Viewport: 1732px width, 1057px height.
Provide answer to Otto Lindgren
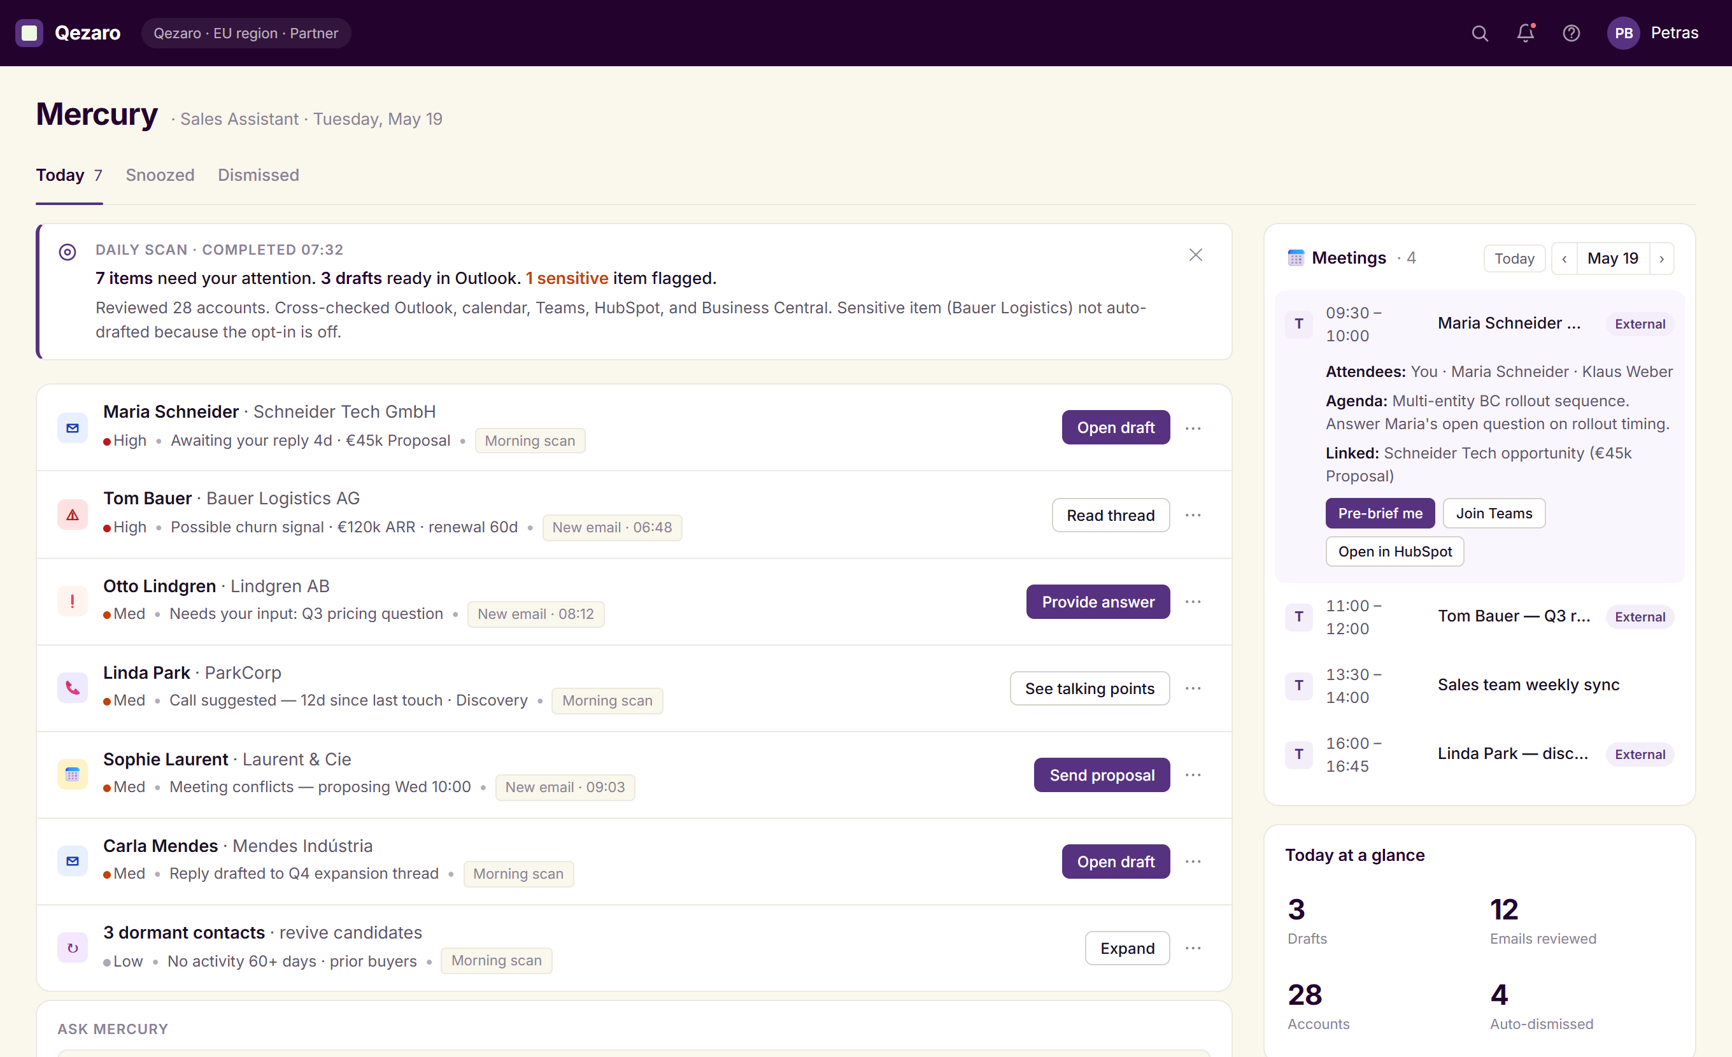click(1098, 602)
